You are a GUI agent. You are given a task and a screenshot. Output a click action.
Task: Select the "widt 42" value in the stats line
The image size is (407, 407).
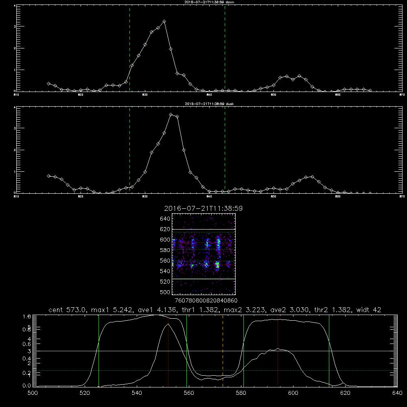click(369, 310)
